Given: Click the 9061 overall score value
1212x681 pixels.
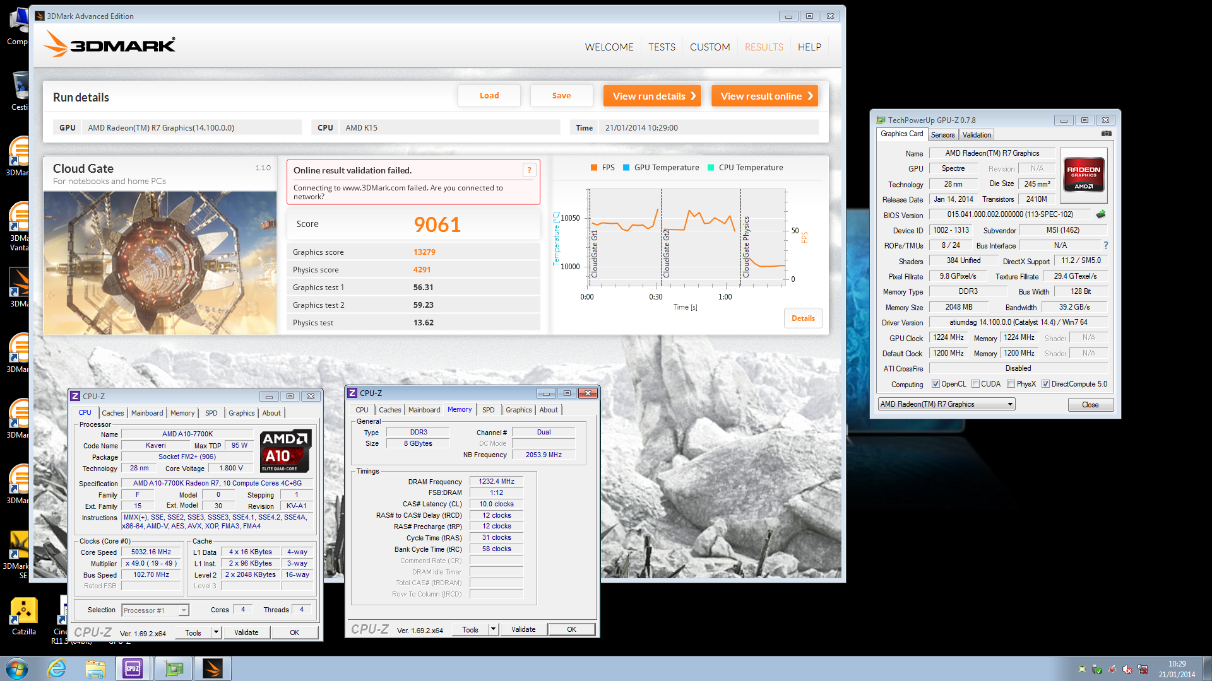Looking at the screenshot, I should tap(437, 224).
